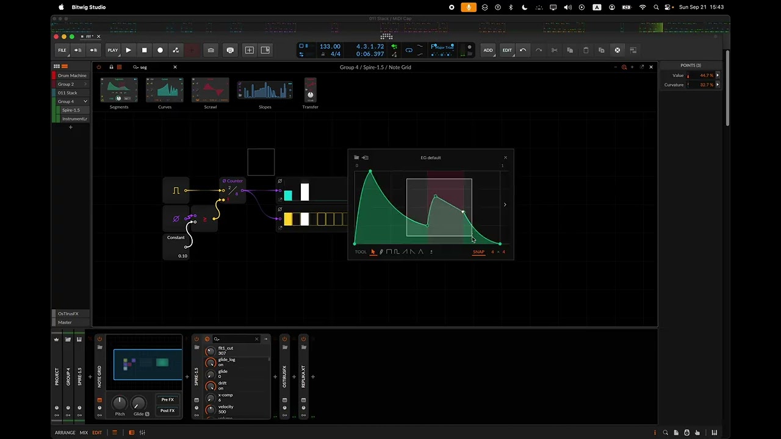This screenshot has height=439, width=781.
Task: Pick the triangle shape drawing tool
Action: [x=420, y=252]
